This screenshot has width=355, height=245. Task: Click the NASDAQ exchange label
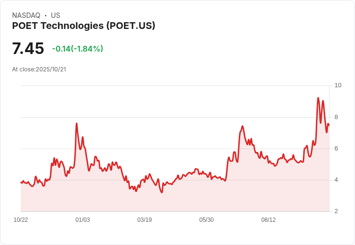coord(26,15)
